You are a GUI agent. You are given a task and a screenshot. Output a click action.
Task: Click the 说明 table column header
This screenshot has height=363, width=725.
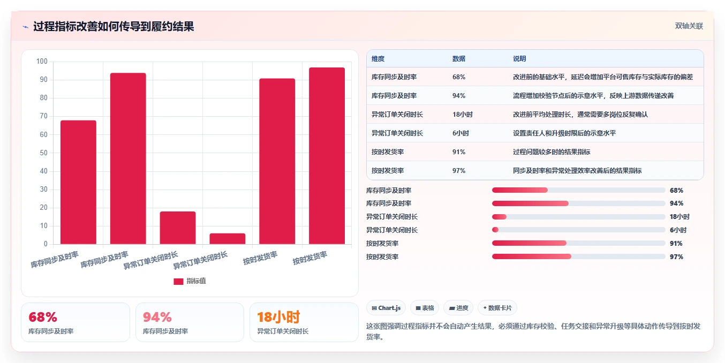tap(519, 59)
